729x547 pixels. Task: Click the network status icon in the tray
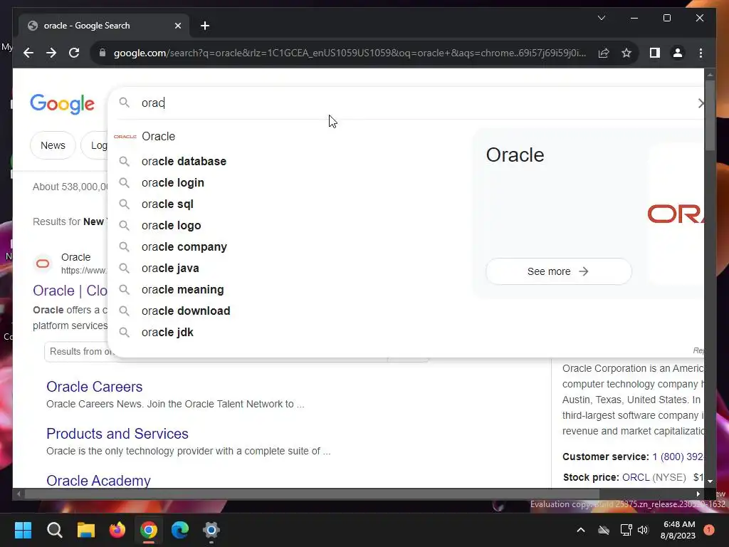(x=626, y=530)
